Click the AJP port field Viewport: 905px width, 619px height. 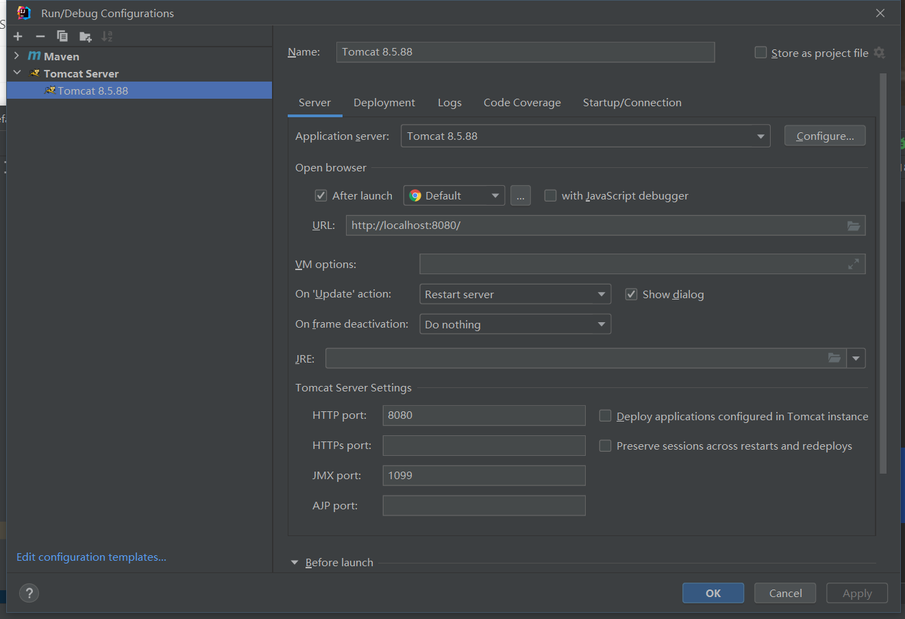[x=484, y=505]
